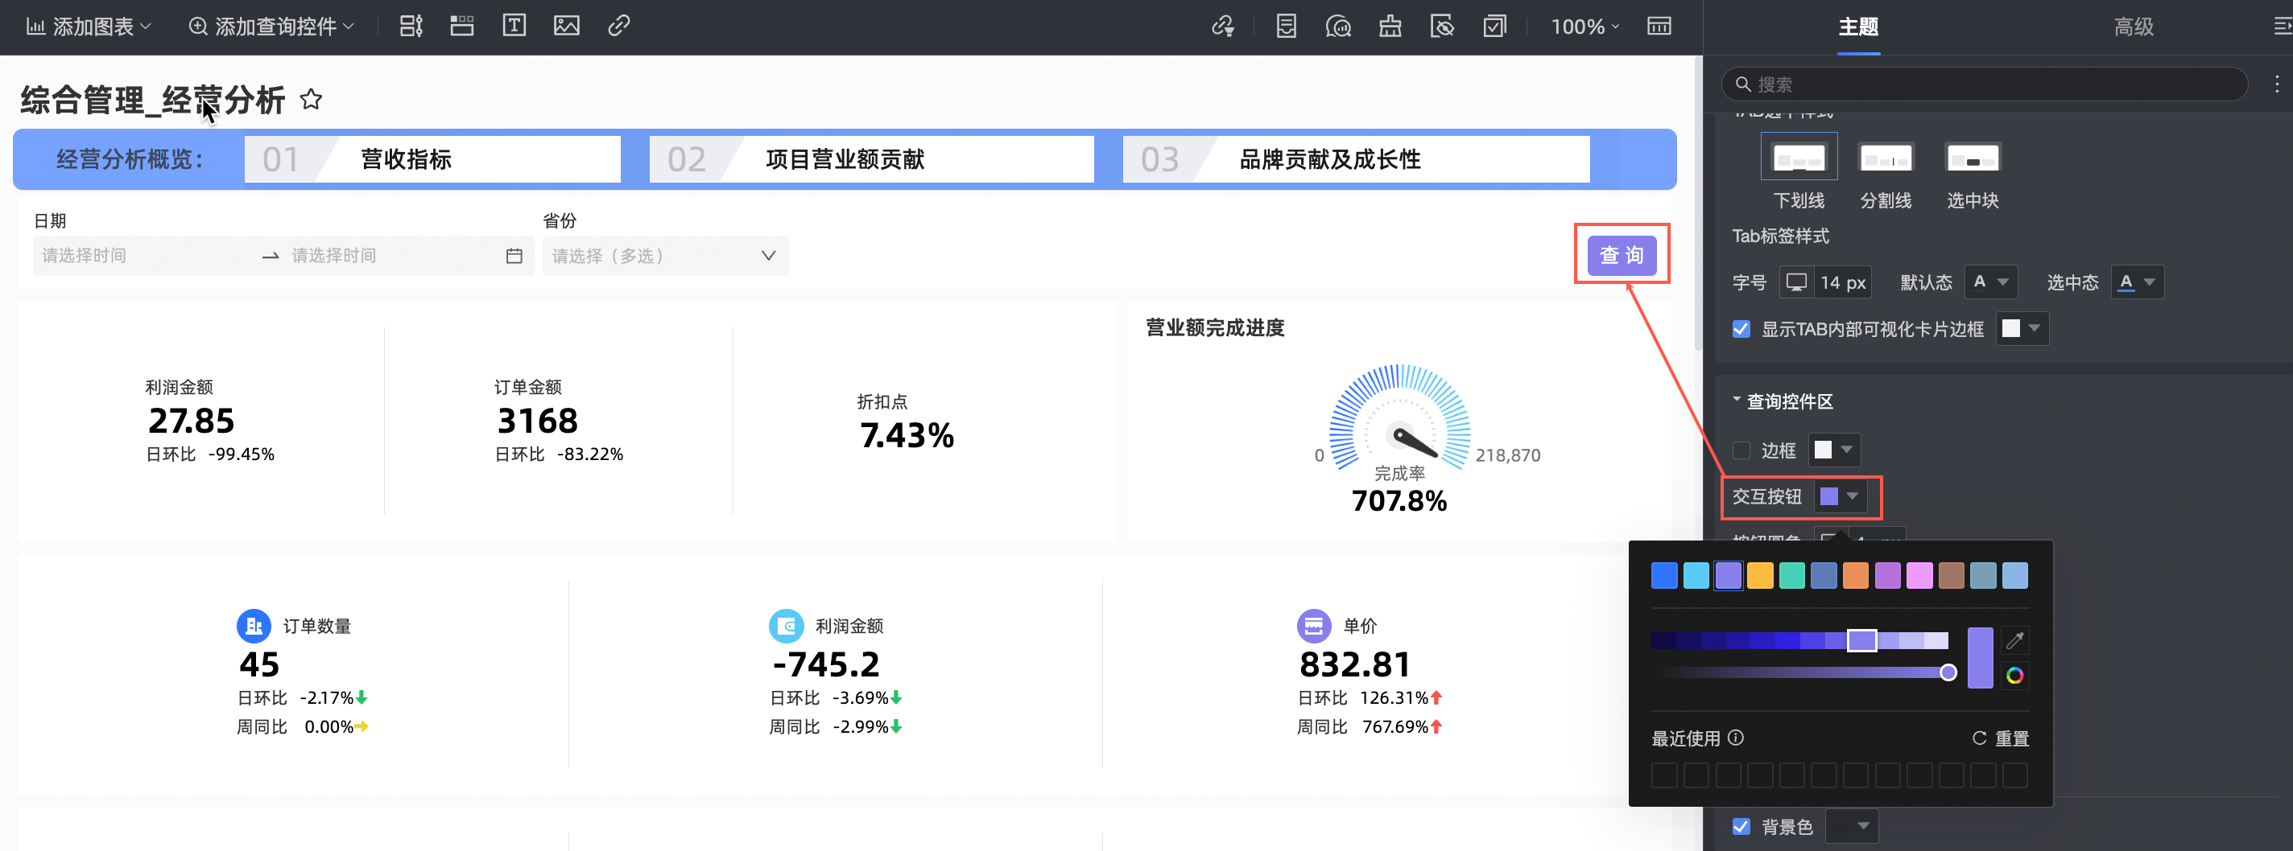The height and width of the screenshot is (851, 2293).
Task: Toggle 显示TAB内部可视化卡片边框 checkbox
Action: [1741, 329]
